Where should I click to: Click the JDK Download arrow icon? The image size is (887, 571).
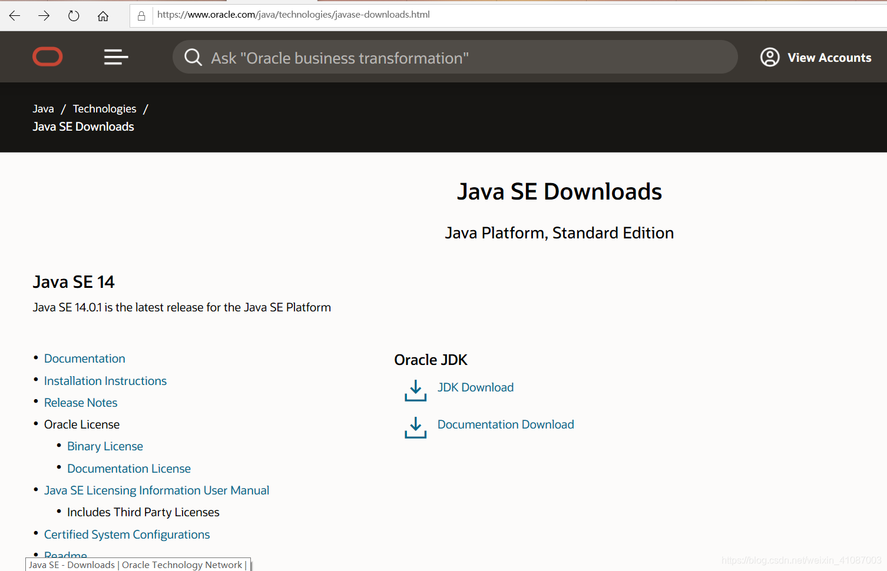click(416, 390)
